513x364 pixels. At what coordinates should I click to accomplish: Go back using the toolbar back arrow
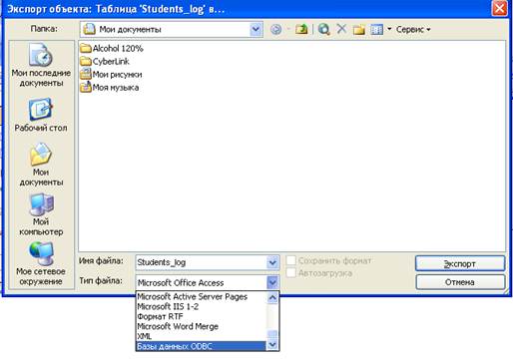pyautogui.click(x=275, y=30)
